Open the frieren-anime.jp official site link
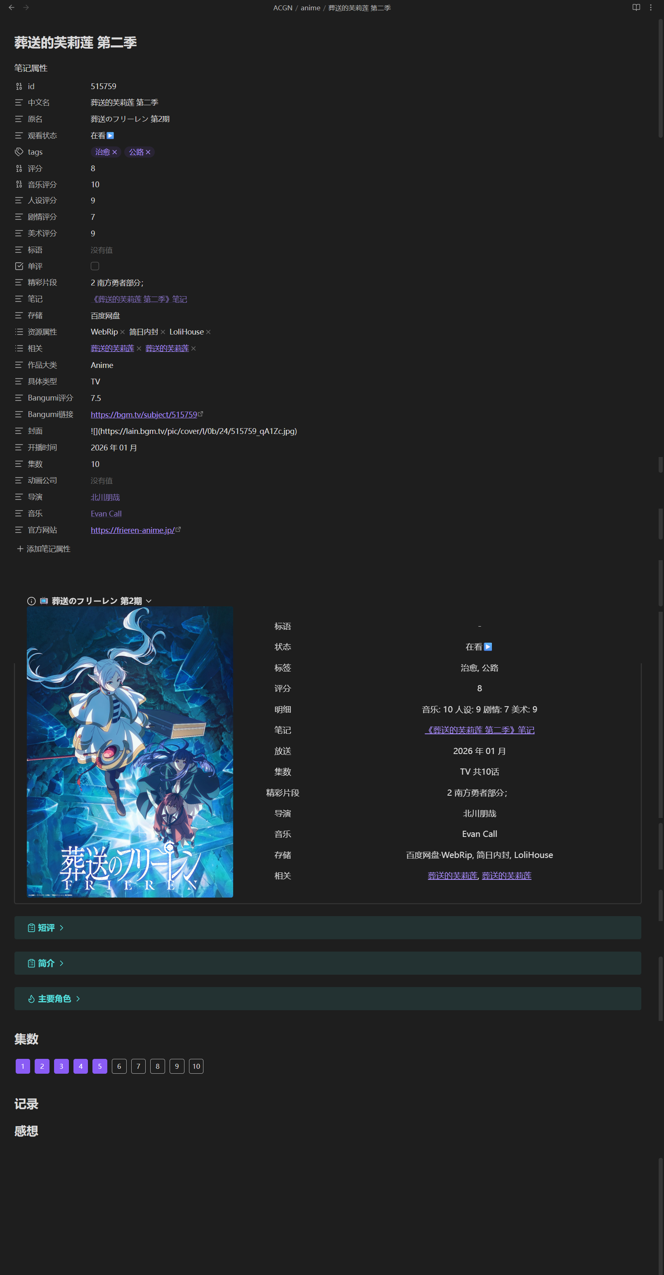 [133, 530]
